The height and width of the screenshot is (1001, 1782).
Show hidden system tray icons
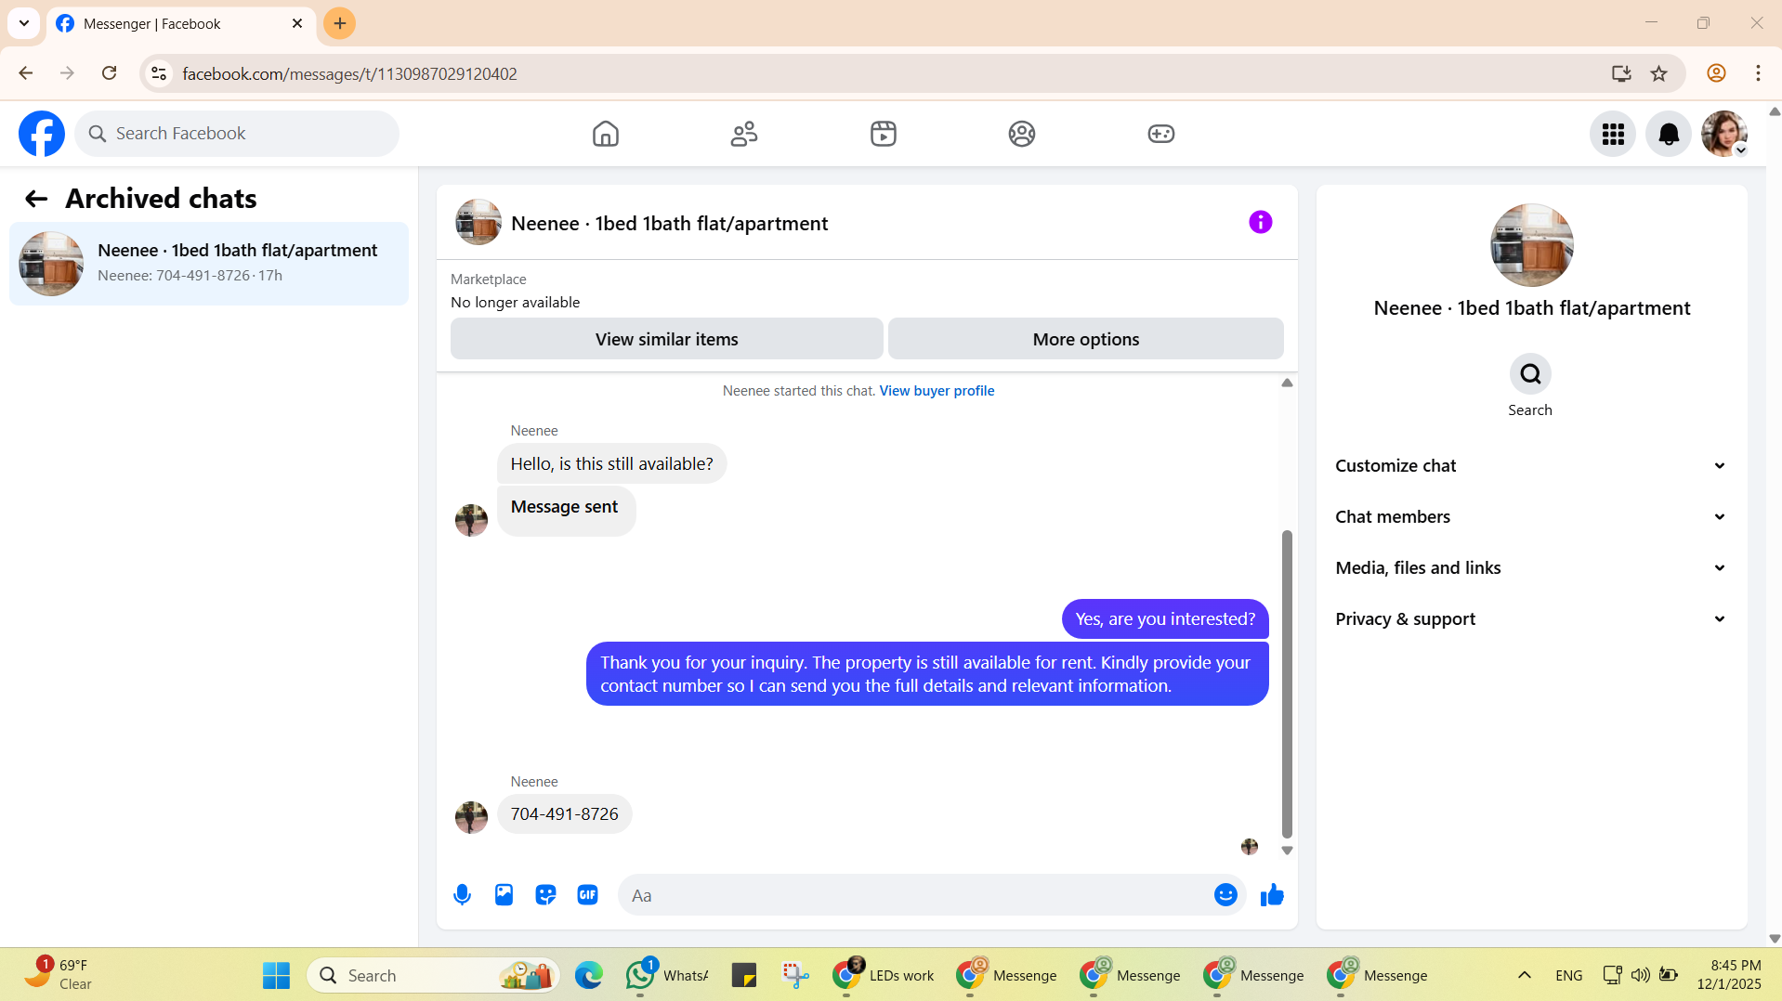[1524, 975]
